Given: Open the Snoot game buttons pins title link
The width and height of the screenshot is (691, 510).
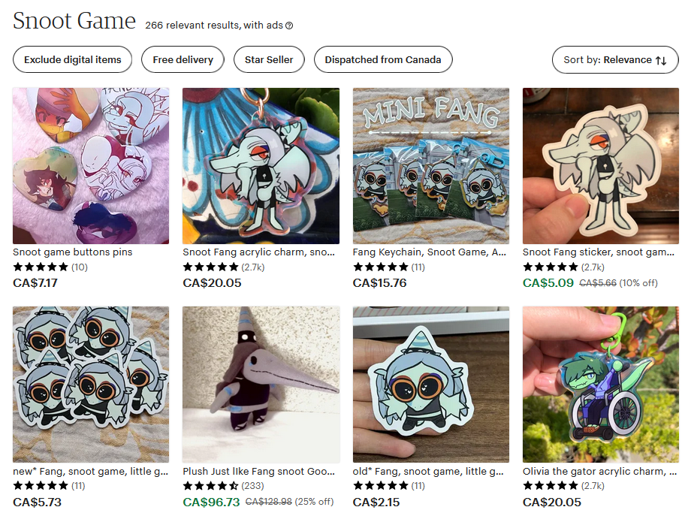Looking at the screenshot, I should 72,252.
